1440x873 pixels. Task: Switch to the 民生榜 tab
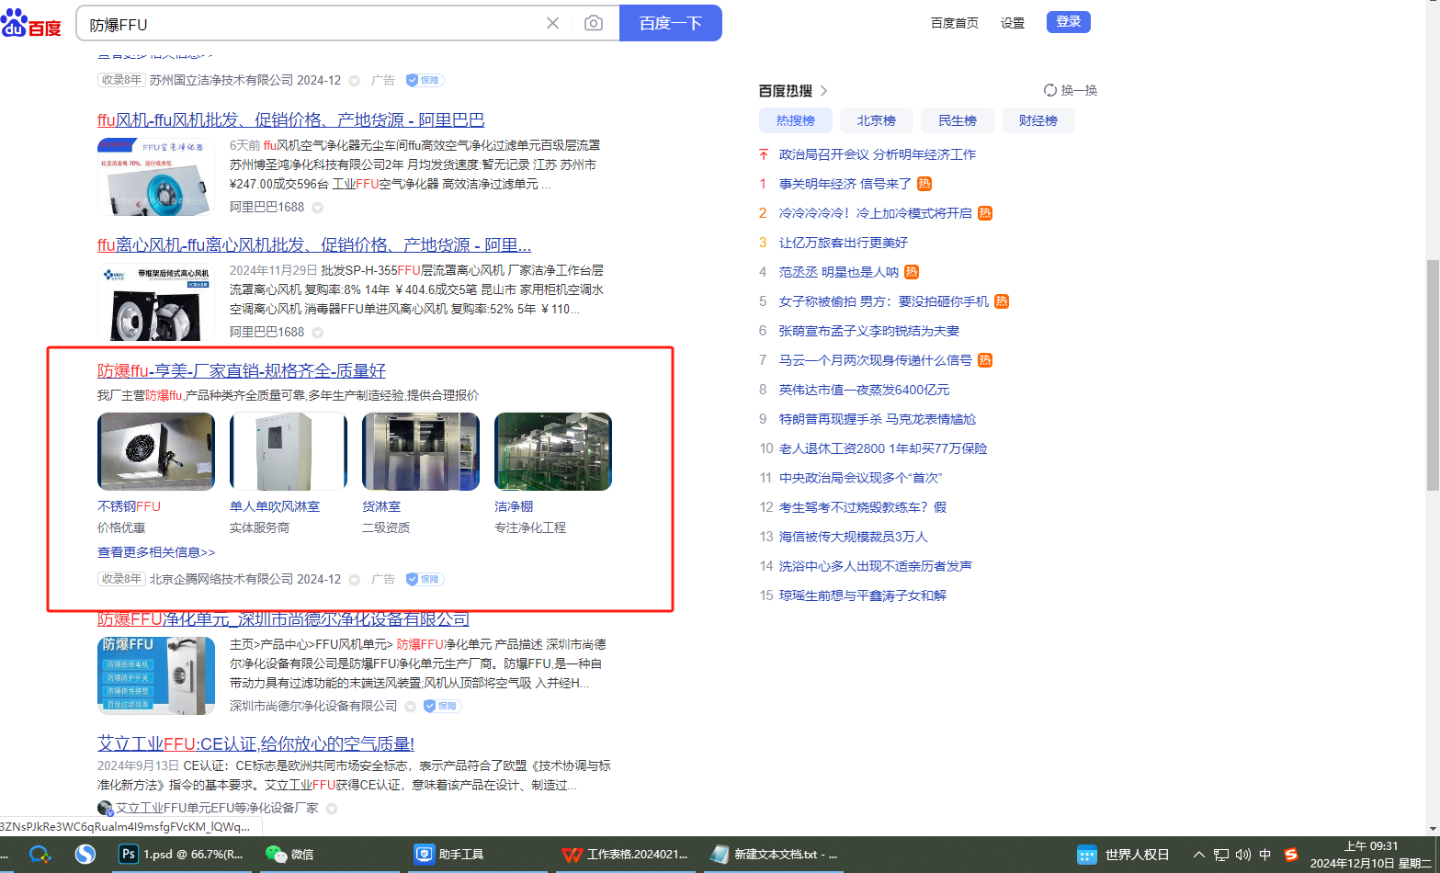[x=958, y=120]
